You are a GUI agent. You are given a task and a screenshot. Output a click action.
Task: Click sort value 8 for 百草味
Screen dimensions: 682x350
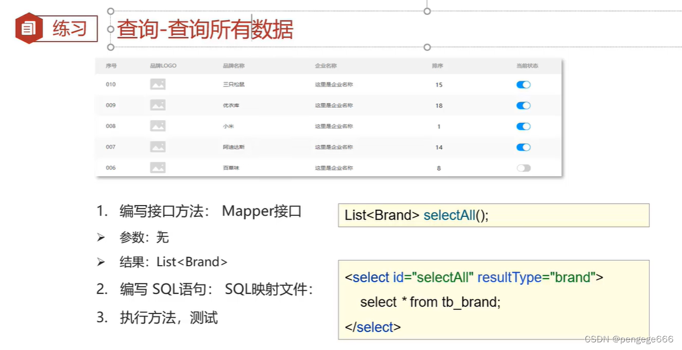tap(439, 168)
